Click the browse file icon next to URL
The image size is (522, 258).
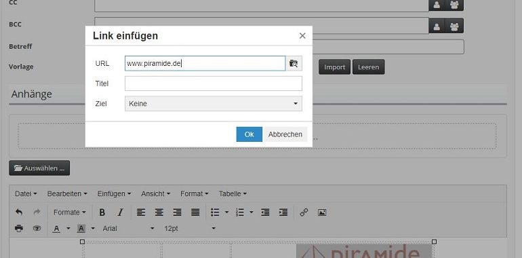tap(294, 63)
